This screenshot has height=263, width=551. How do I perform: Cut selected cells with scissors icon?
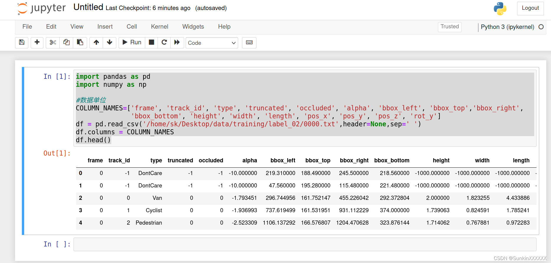[53, 43]
